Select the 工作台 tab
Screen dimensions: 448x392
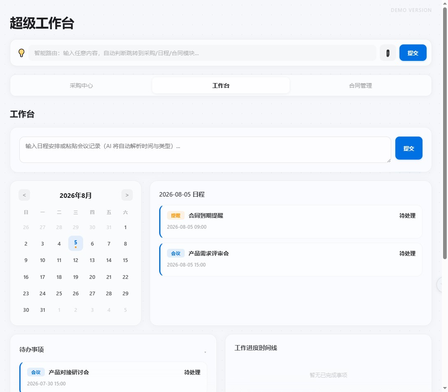(x=221, y=86)
